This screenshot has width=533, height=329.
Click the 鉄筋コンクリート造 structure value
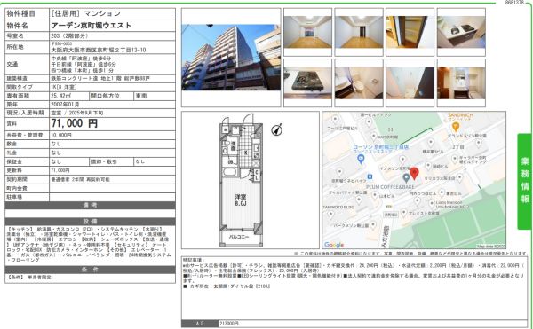tap(100, 79)
